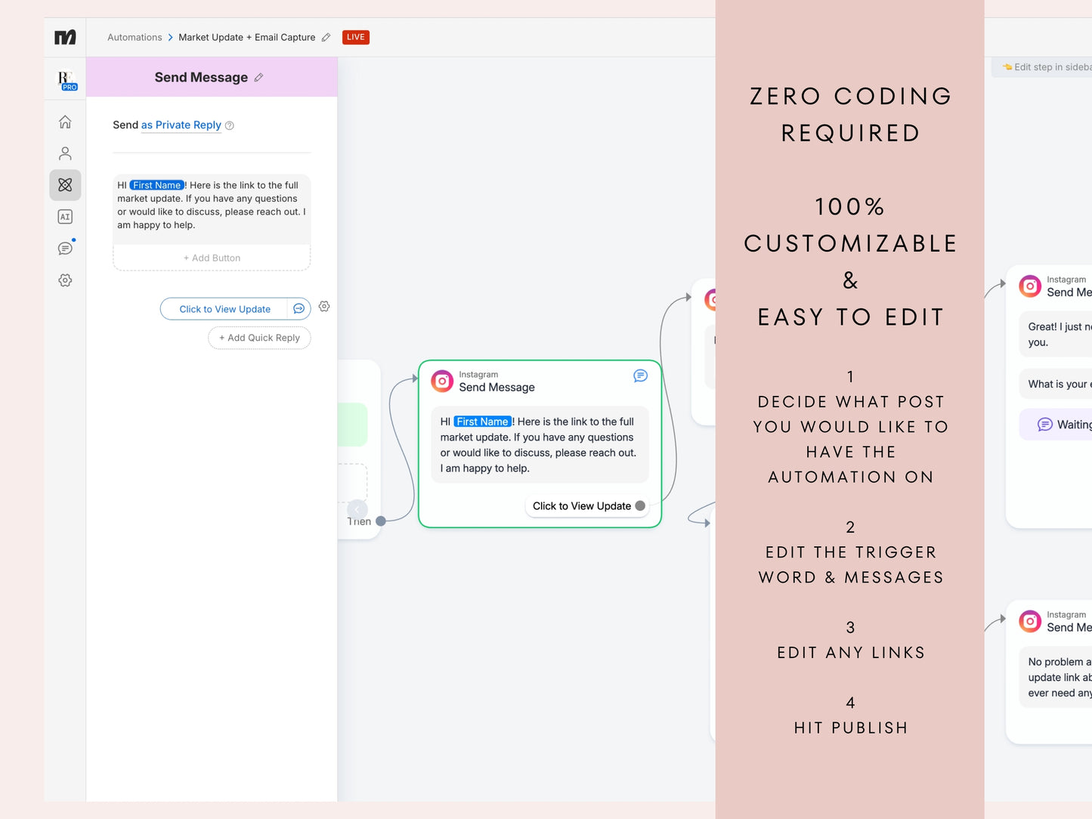Click the Then connector dot
This screenshot has height=819, width=1092.
point(381,521)
